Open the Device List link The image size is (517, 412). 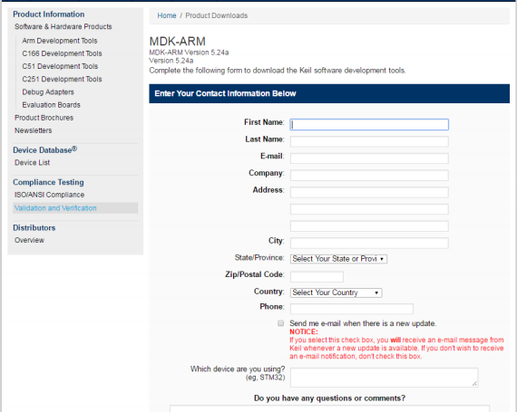click(33, 163)
